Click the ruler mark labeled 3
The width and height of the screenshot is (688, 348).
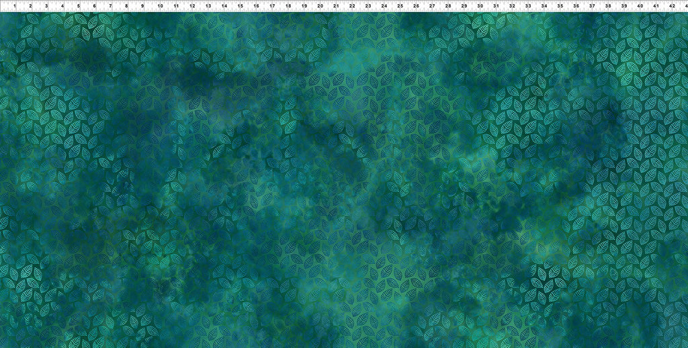[46, 6]
